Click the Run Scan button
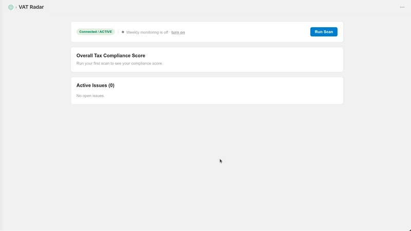The image size is (411, 231). click(x=324, y=32)
